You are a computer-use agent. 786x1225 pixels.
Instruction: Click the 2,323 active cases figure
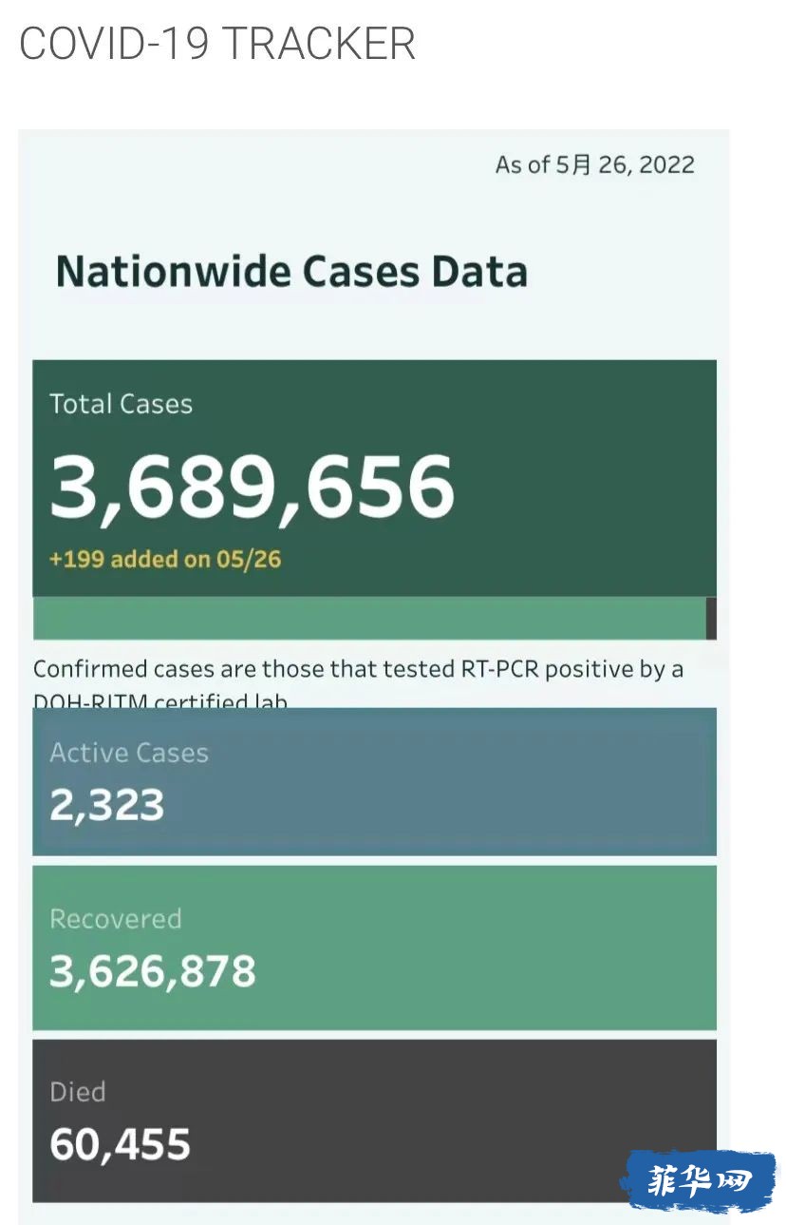[107, 805]
